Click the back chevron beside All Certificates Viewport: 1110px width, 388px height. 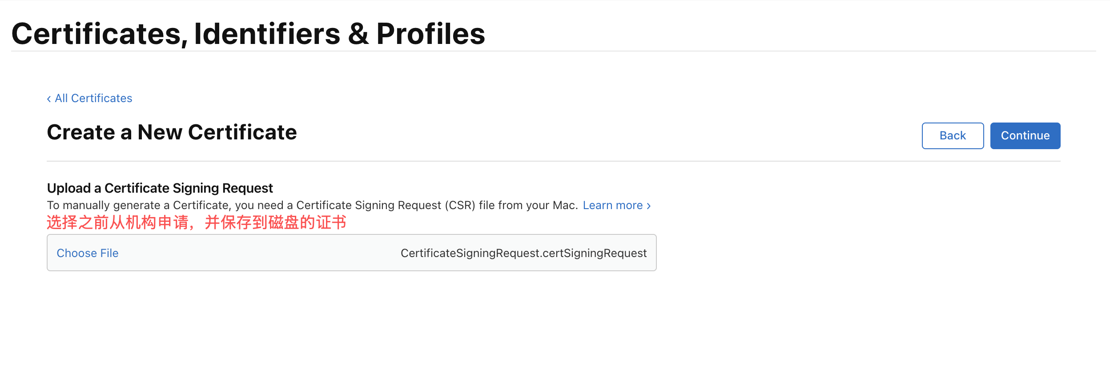(49, 99)
